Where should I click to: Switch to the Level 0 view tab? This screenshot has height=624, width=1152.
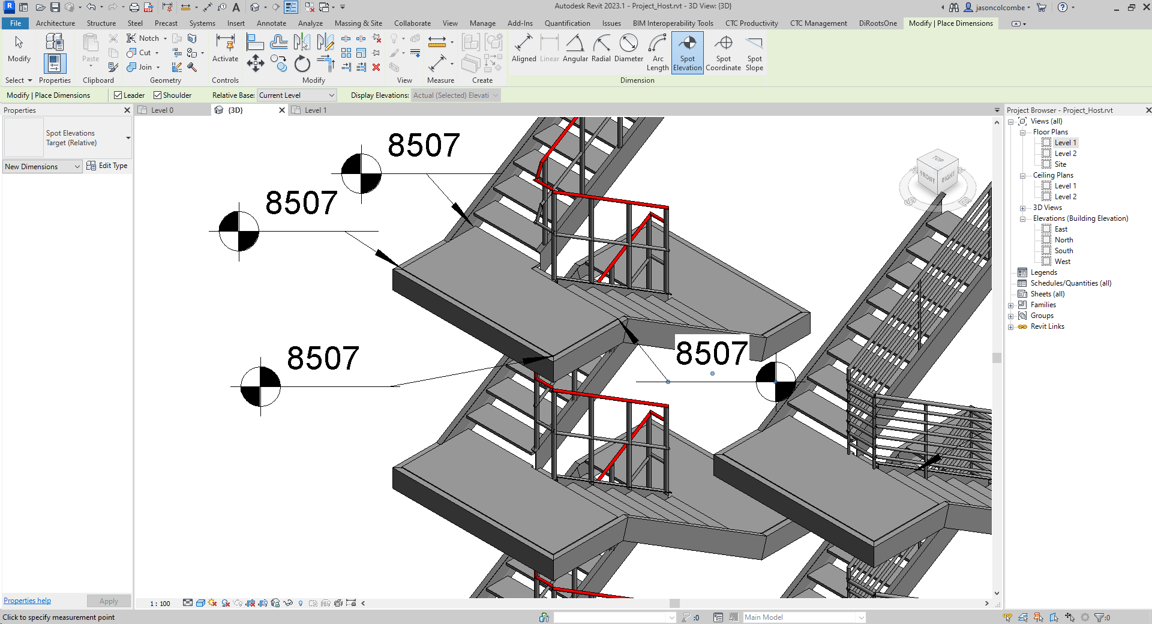tap(162, 110)
